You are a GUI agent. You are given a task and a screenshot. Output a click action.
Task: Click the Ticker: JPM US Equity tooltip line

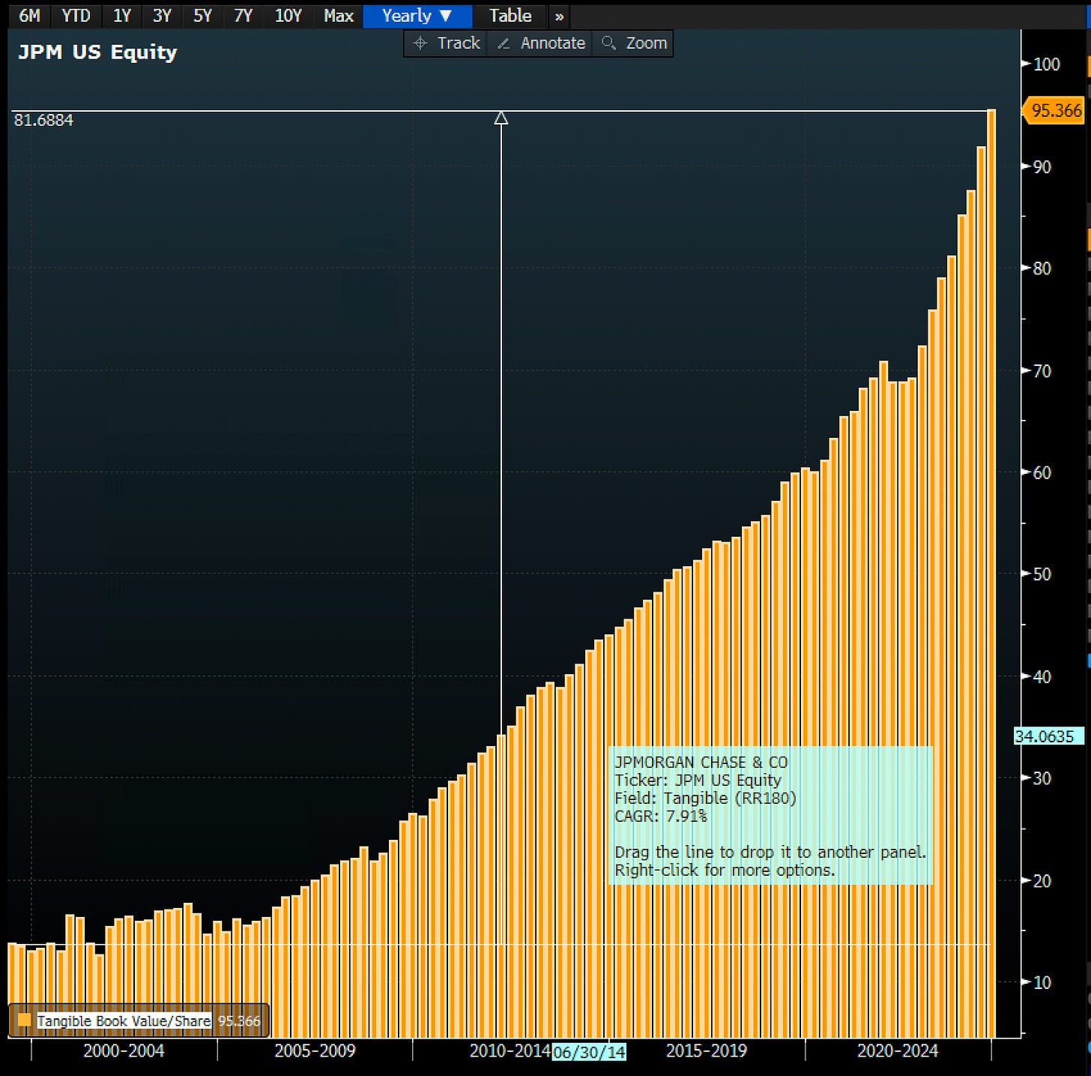point(698,780)
